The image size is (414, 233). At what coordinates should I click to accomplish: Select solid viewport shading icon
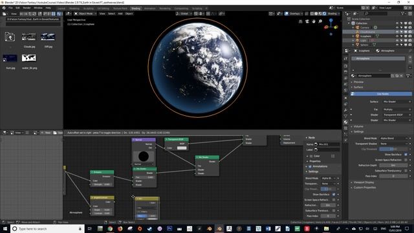click(316, 14)
